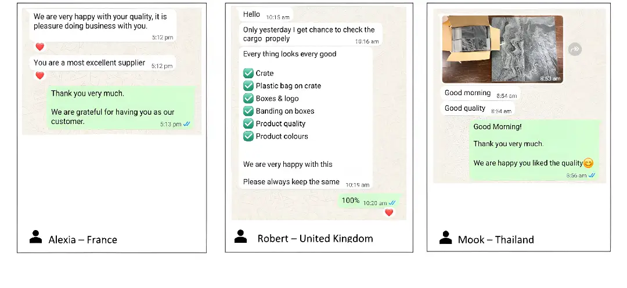
Task: Click the green '100%' reply bubble
Action: coord(368,201)
